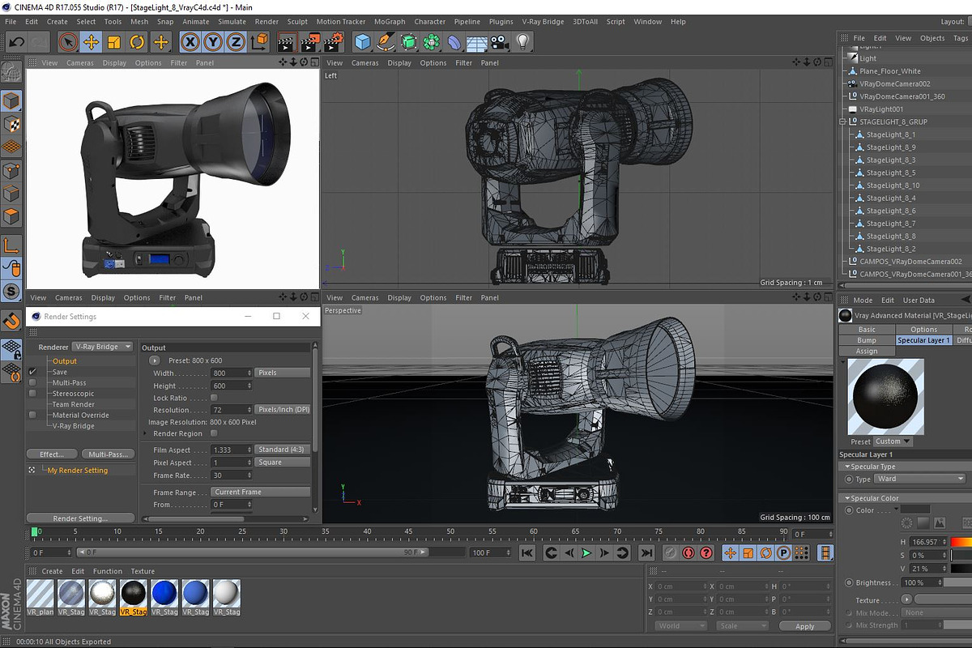The width and height of the screenshot is (972, 648).
Task: Click the Render Setting... button
Action: click(x=80, y=518)
